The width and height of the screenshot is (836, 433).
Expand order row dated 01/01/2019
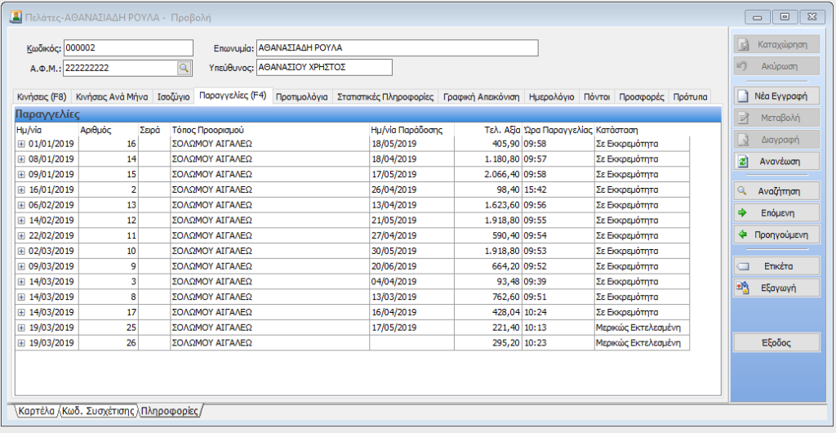coord(21,144)
